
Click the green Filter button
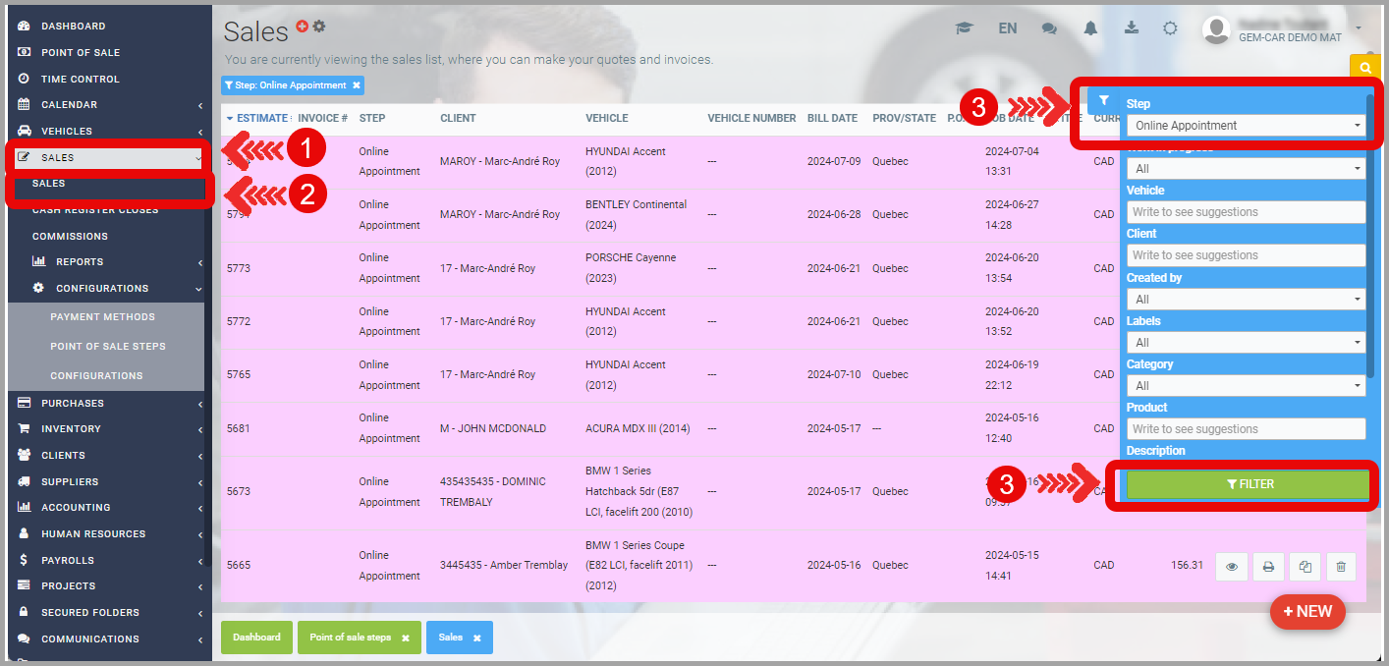coord(1248,484)
